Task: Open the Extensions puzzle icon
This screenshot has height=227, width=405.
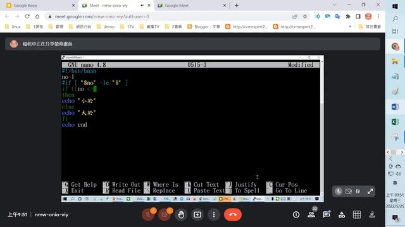Action: pyautogui.click(x=348, y=16)
